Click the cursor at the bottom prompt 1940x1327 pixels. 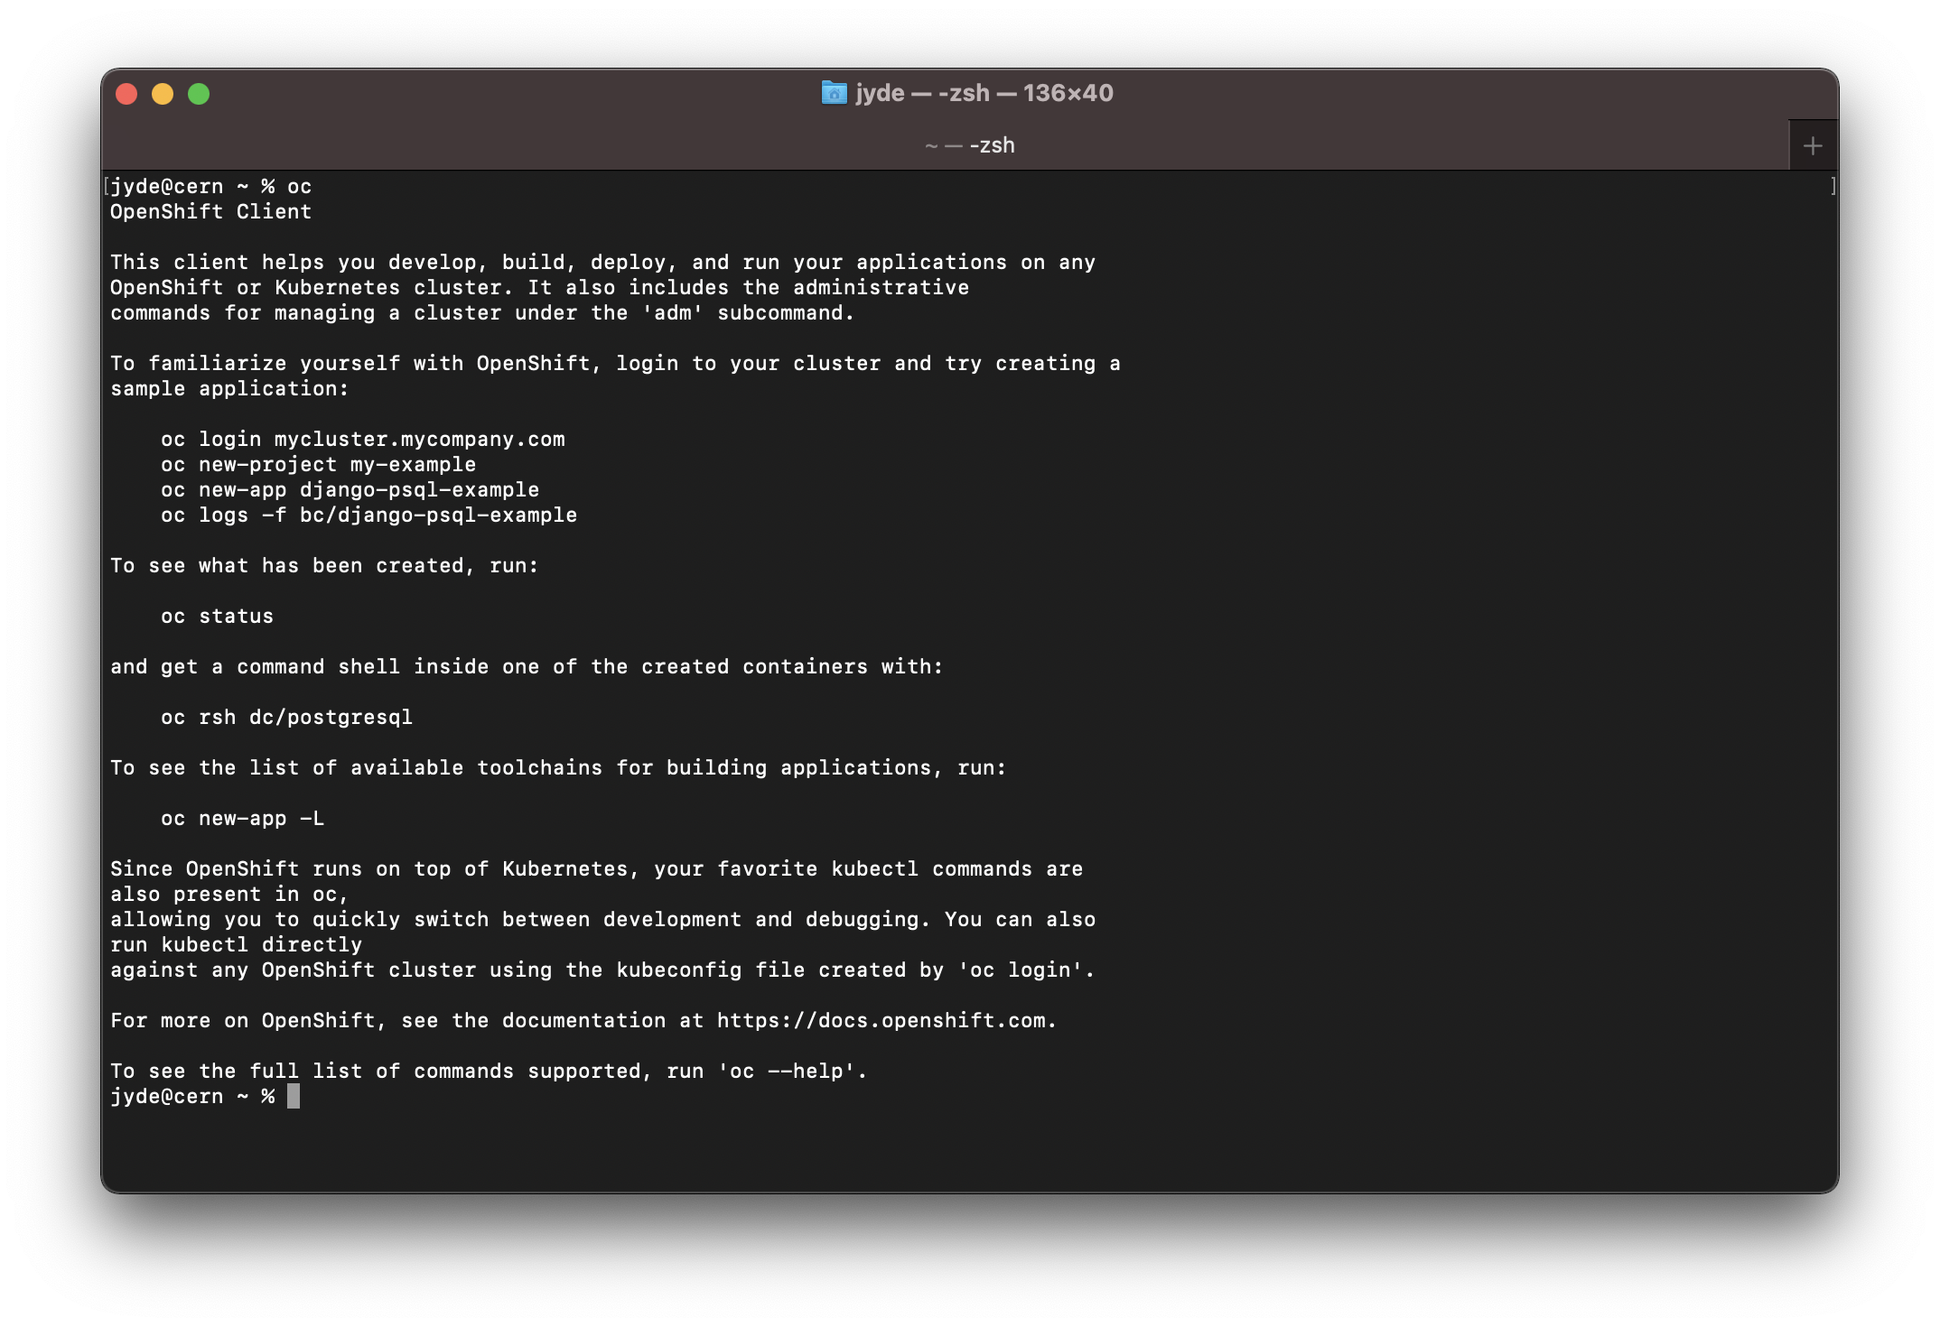click(294, 1097)
